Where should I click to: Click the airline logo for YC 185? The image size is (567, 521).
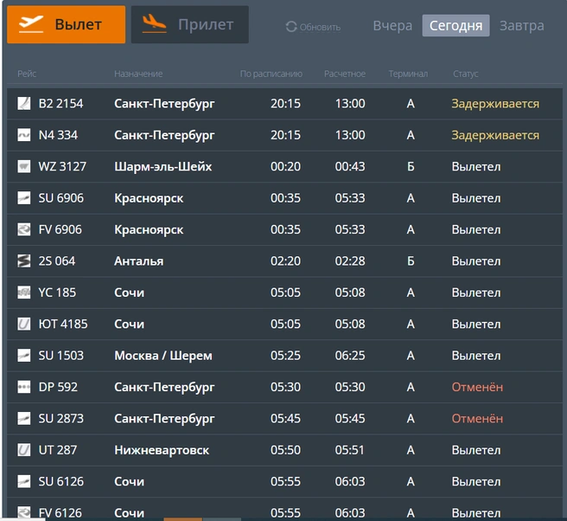(24, 293)
